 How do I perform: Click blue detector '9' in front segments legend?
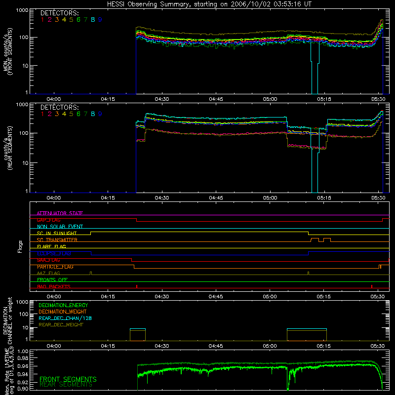100,19
